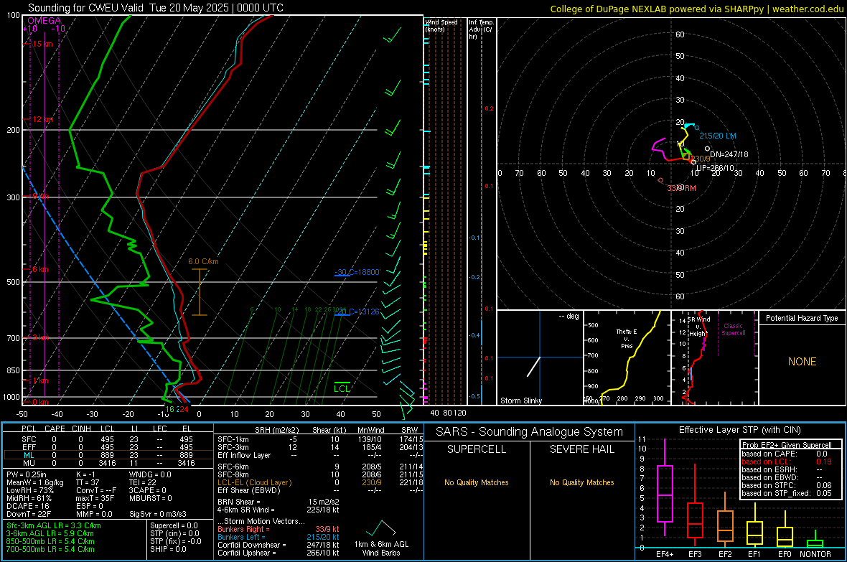Click the CAPE column header
Screen dimensions: 847x562
(55, 428)
